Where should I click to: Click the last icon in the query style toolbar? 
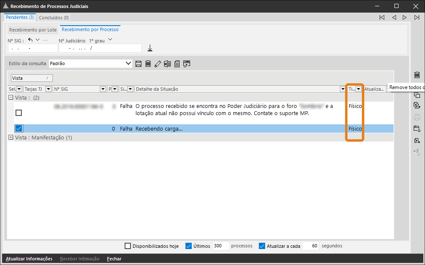[186, 64]
